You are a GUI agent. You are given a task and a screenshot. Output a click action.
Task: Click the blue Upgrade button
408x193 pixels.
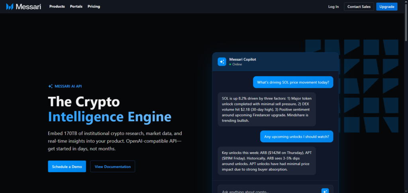[x=386, y=6]
